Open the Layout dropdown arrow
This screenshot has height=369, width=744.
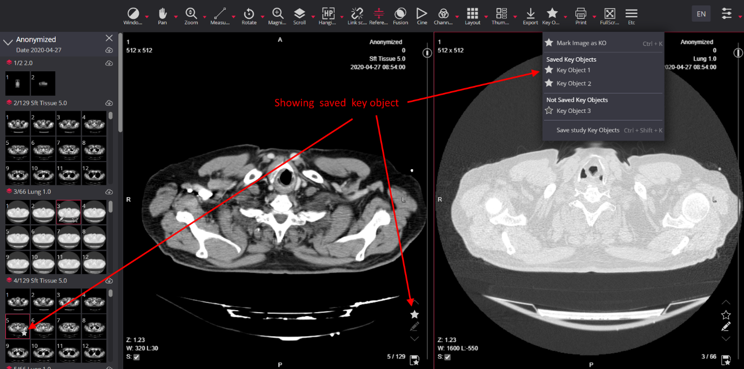(x=486, y=17)
